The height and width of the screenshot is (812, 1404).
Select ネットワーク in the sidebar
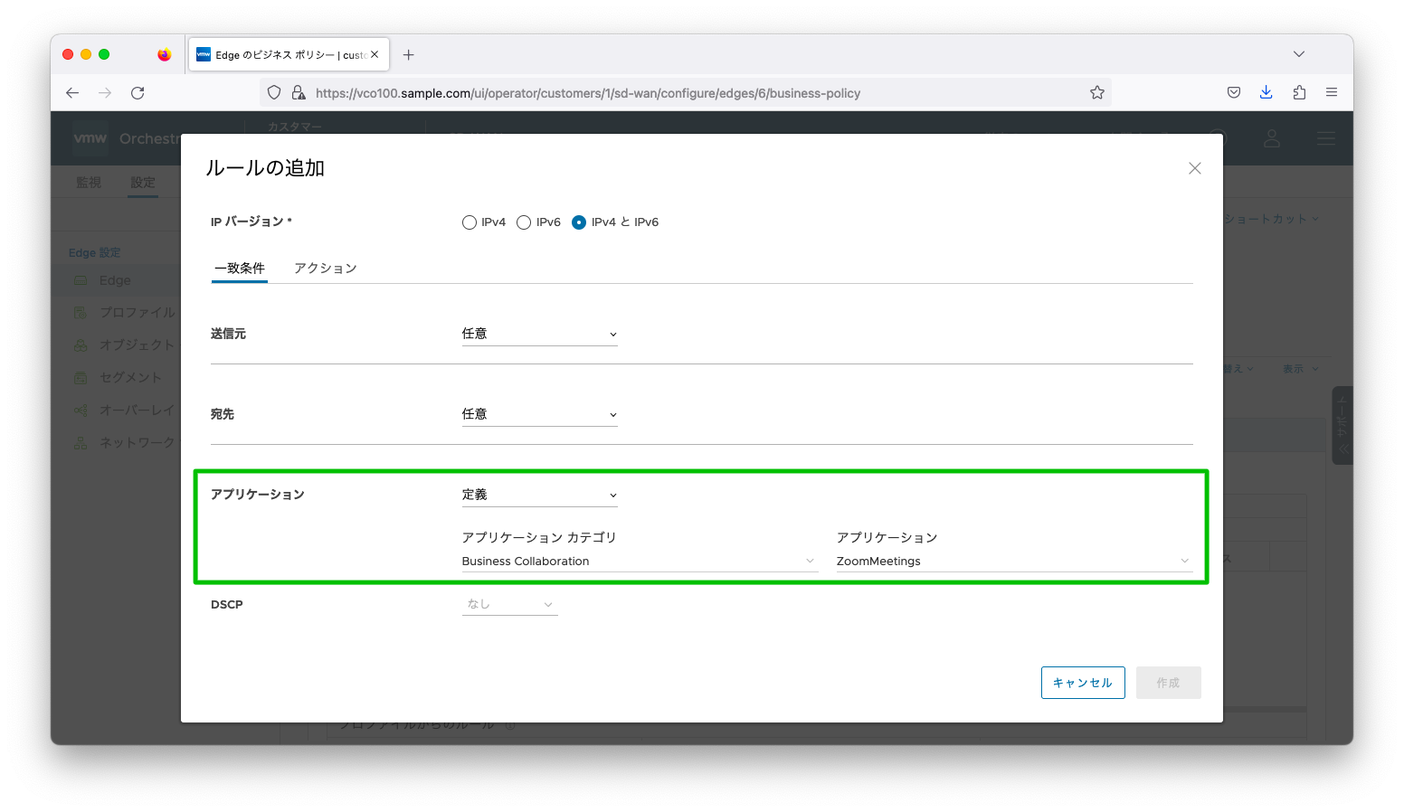click(137, 442)
